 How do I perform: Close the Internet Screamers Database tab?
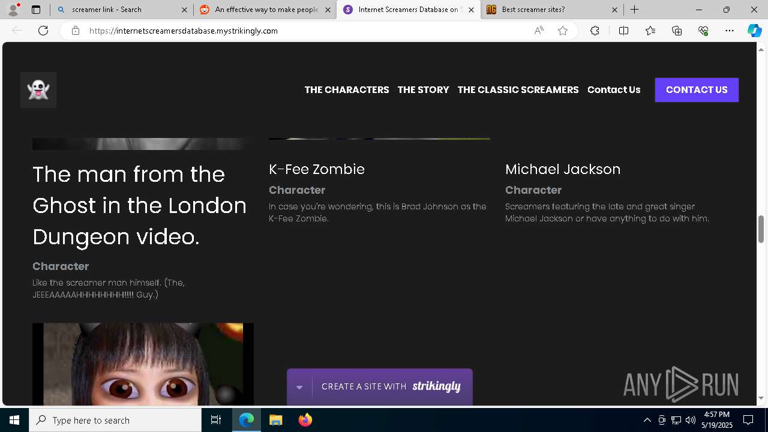471,10
